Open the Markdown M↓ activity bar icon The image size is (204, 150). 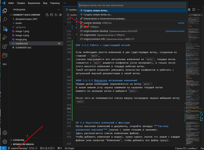(x=5, y=64)
